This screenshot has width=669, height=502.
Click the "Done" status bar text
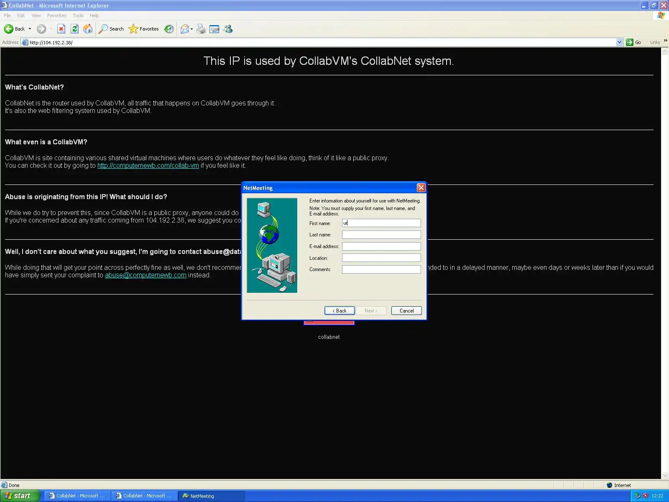point(14,485)
